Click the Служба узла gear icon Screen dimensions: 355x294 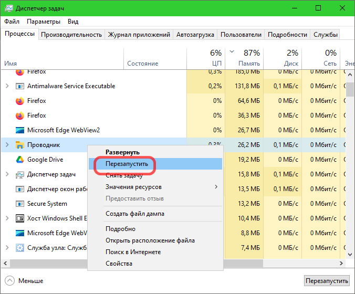pyautogui.click(x=20, y=248)
